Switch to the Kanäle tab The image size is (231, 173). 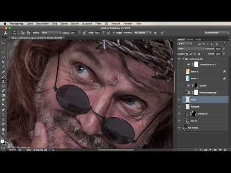tap(190, 39)
